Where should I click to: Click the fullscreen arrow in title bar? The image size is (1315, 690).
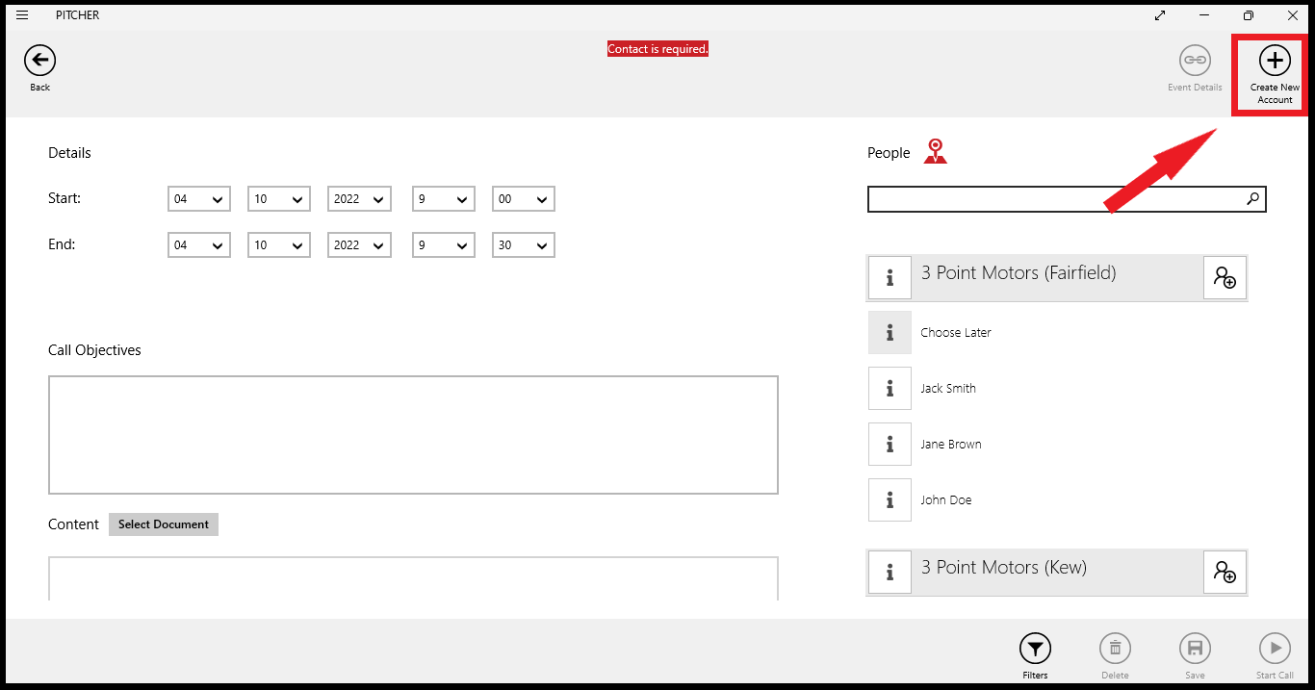1159,15
